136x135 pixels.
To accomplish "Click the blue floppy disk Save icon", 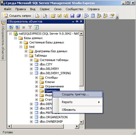I will tap(72, 16).
